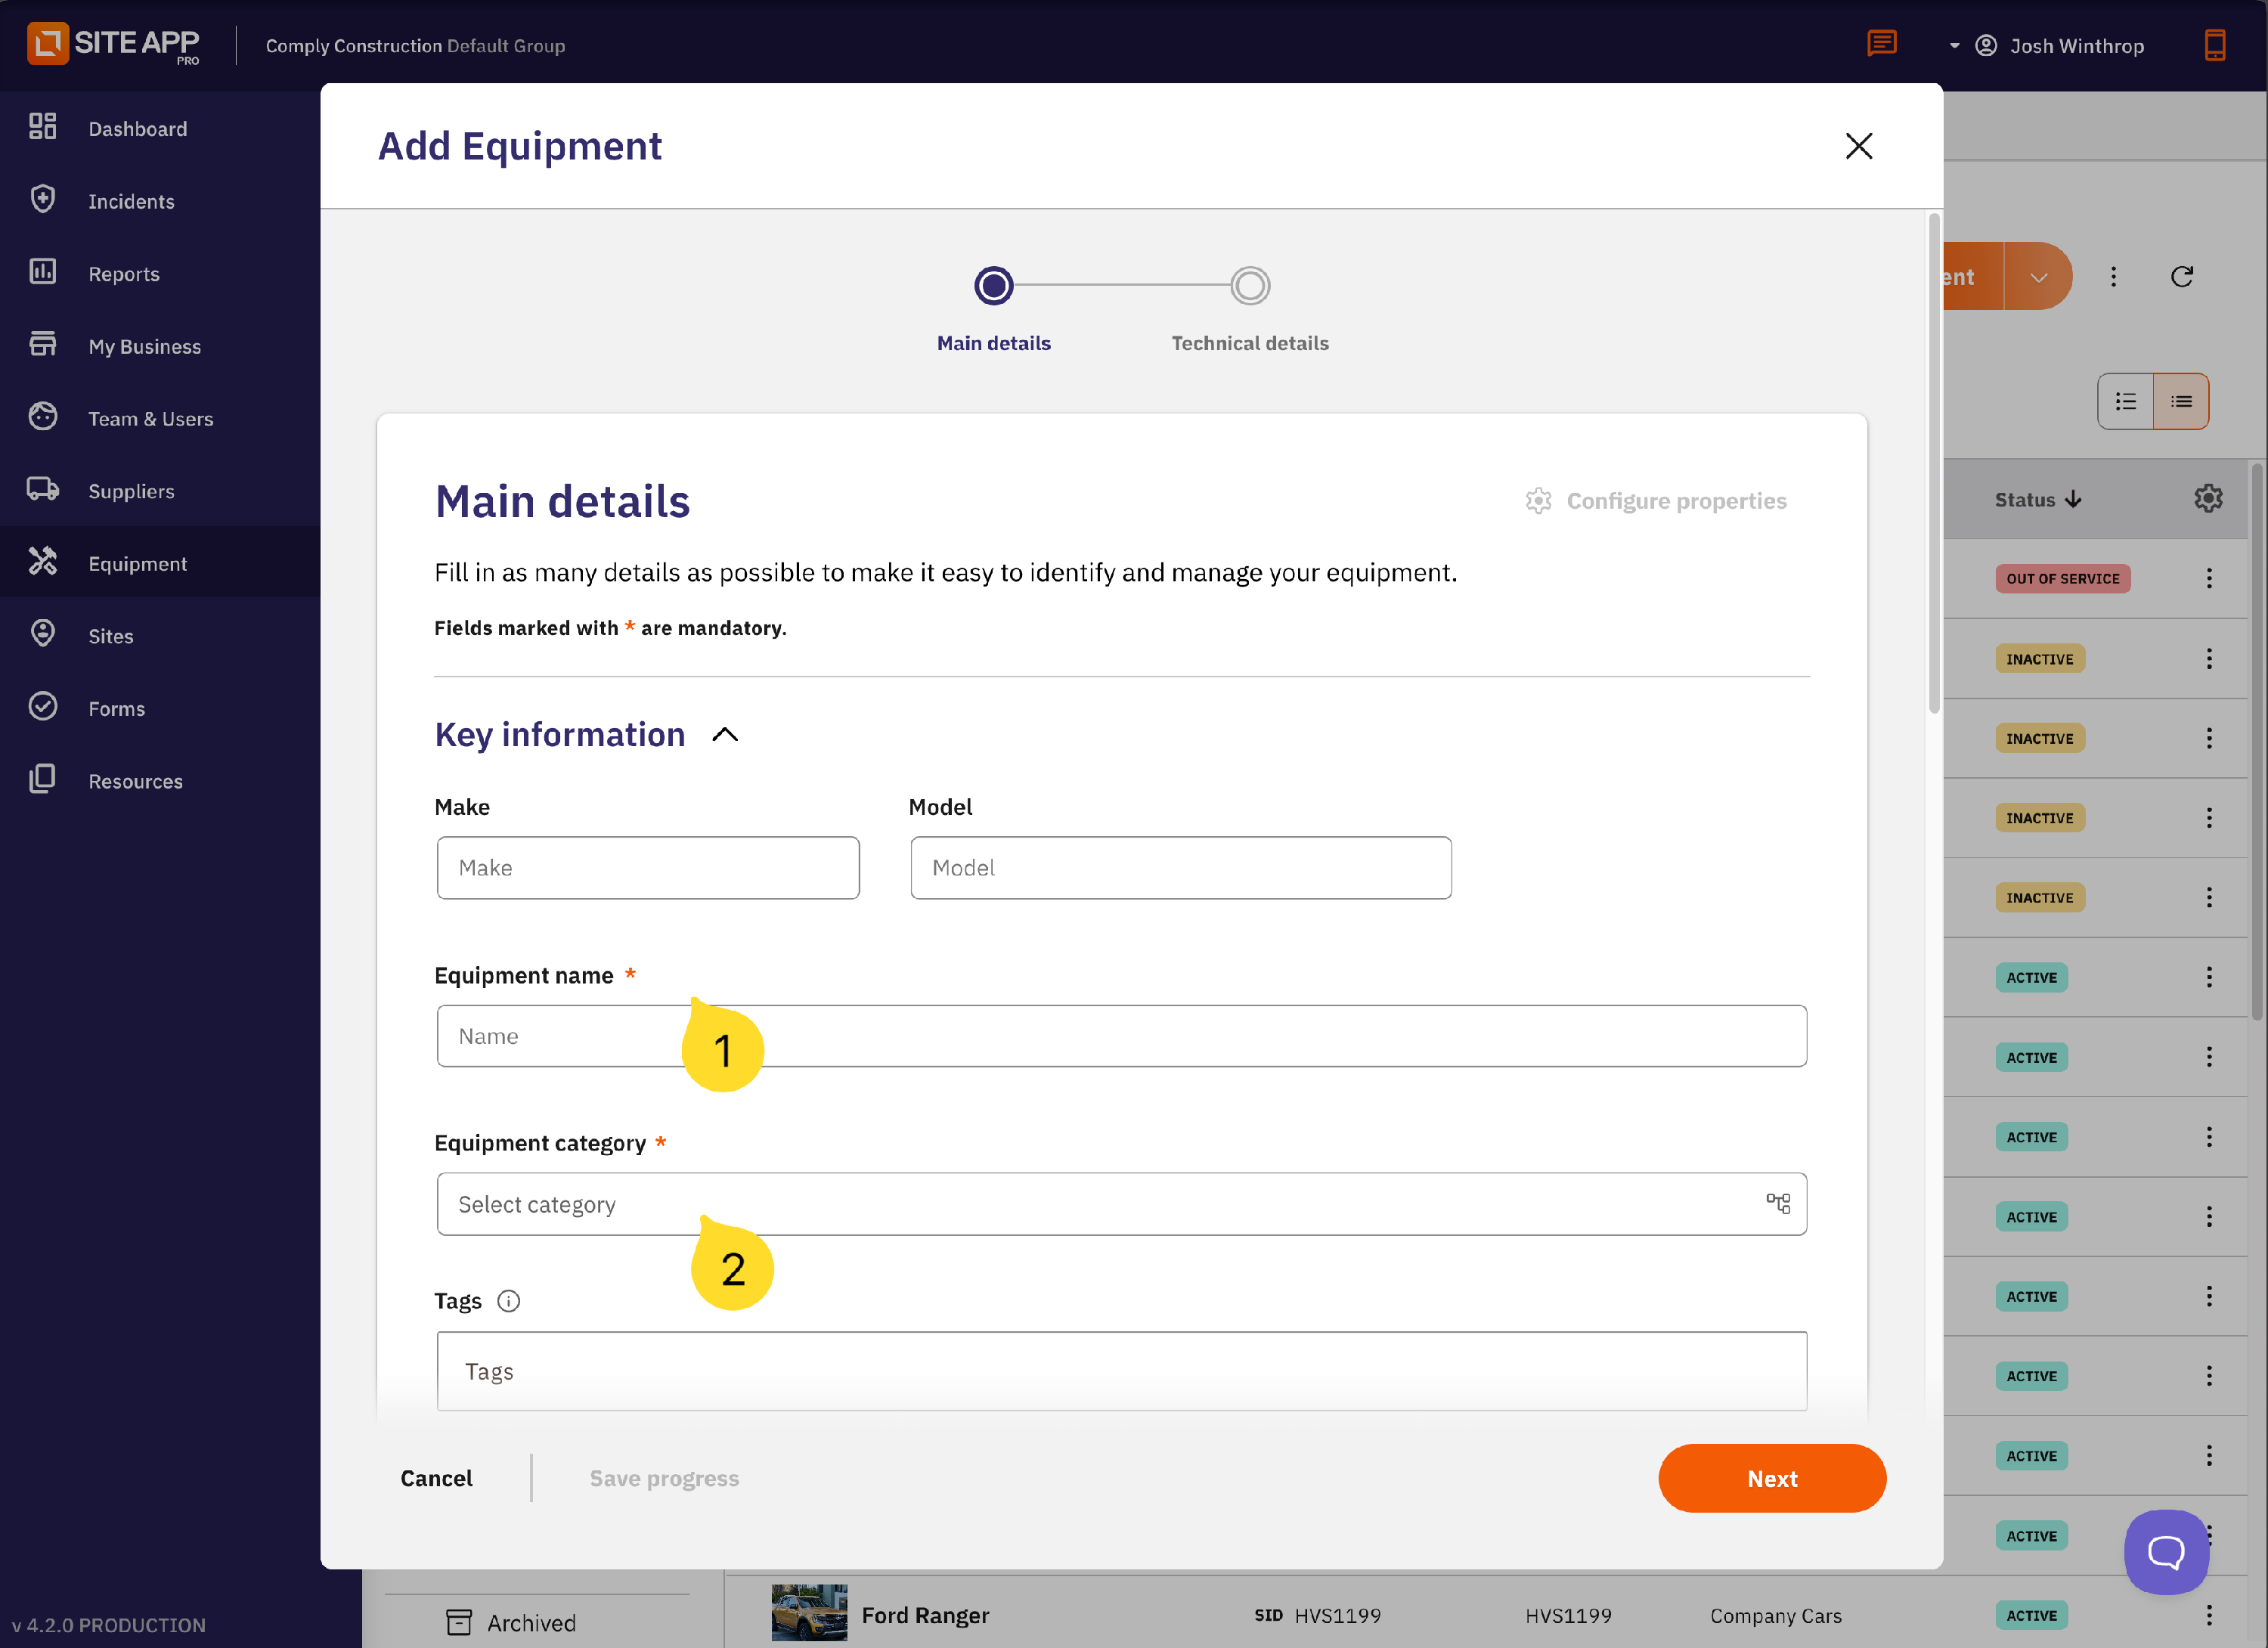Click the SID HVS1199 value

pos(1317,1615)
